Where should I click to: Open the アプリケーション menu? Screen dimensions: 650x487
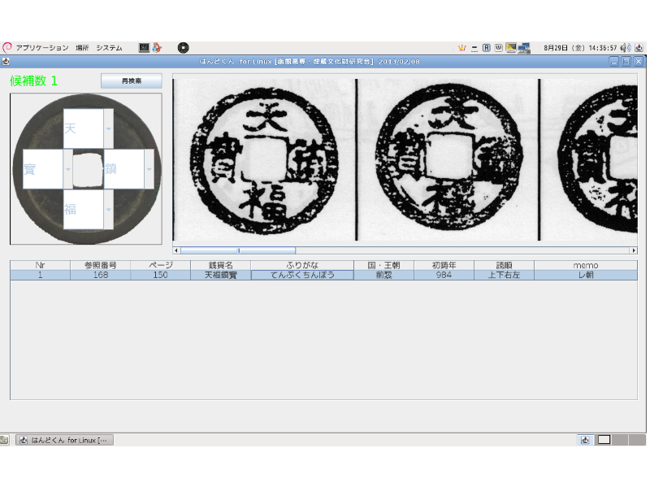point(42,47)
